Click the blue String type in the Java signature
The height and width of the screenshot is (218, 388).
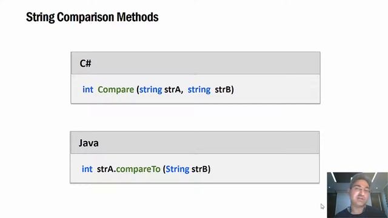178,169
